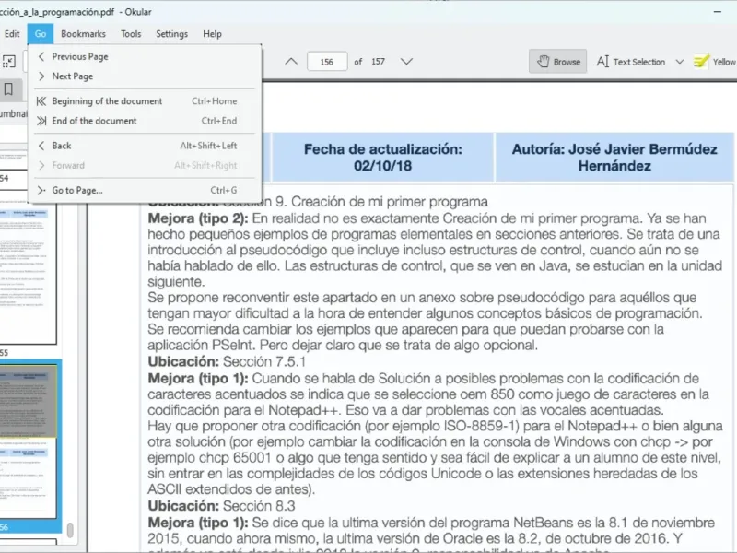Open the Edit menu

click(x=12, y=34)
